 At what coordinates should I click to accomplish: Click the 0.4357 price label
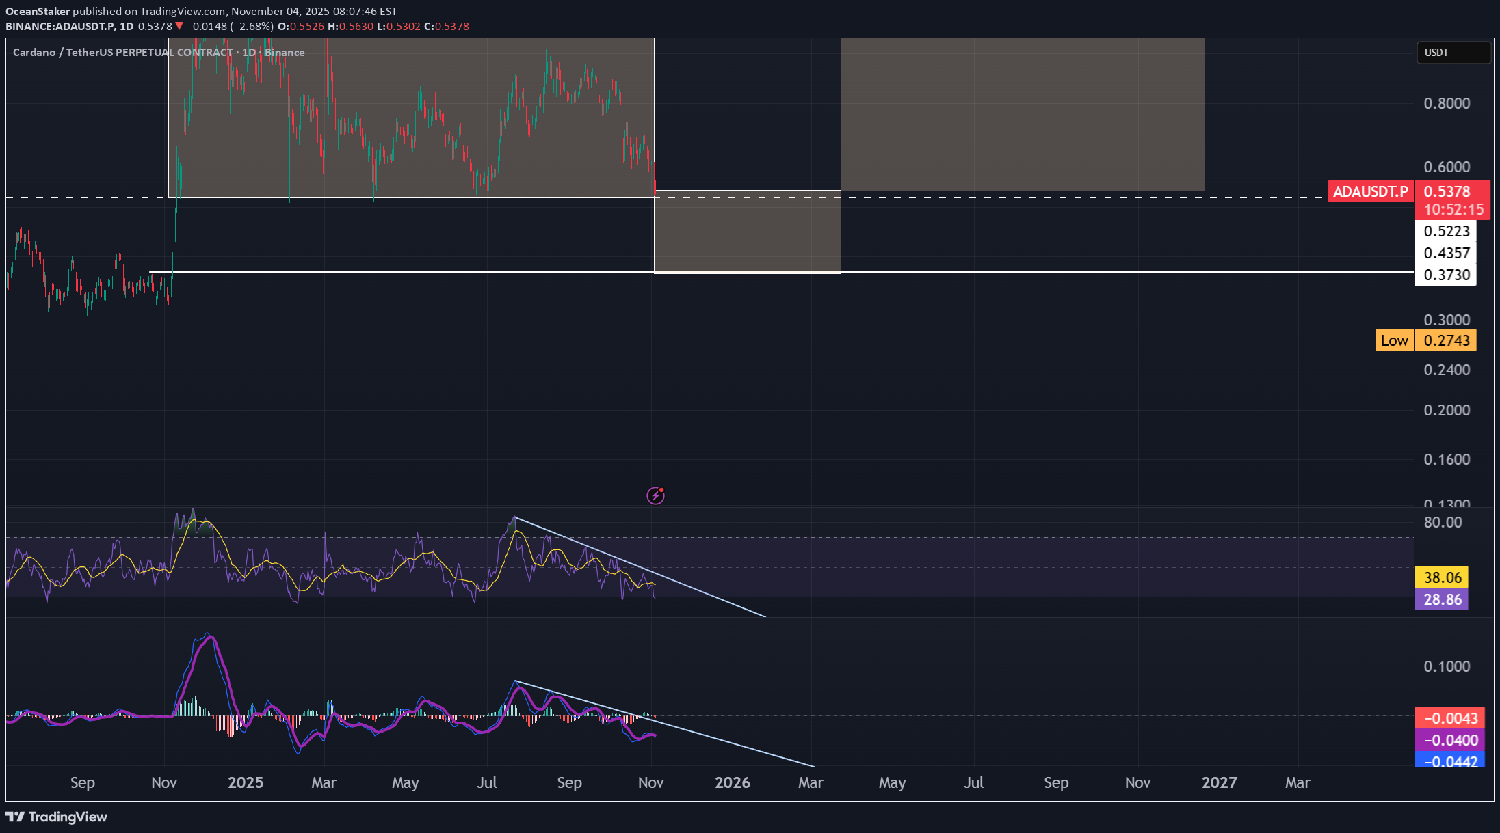point(1446,253)
